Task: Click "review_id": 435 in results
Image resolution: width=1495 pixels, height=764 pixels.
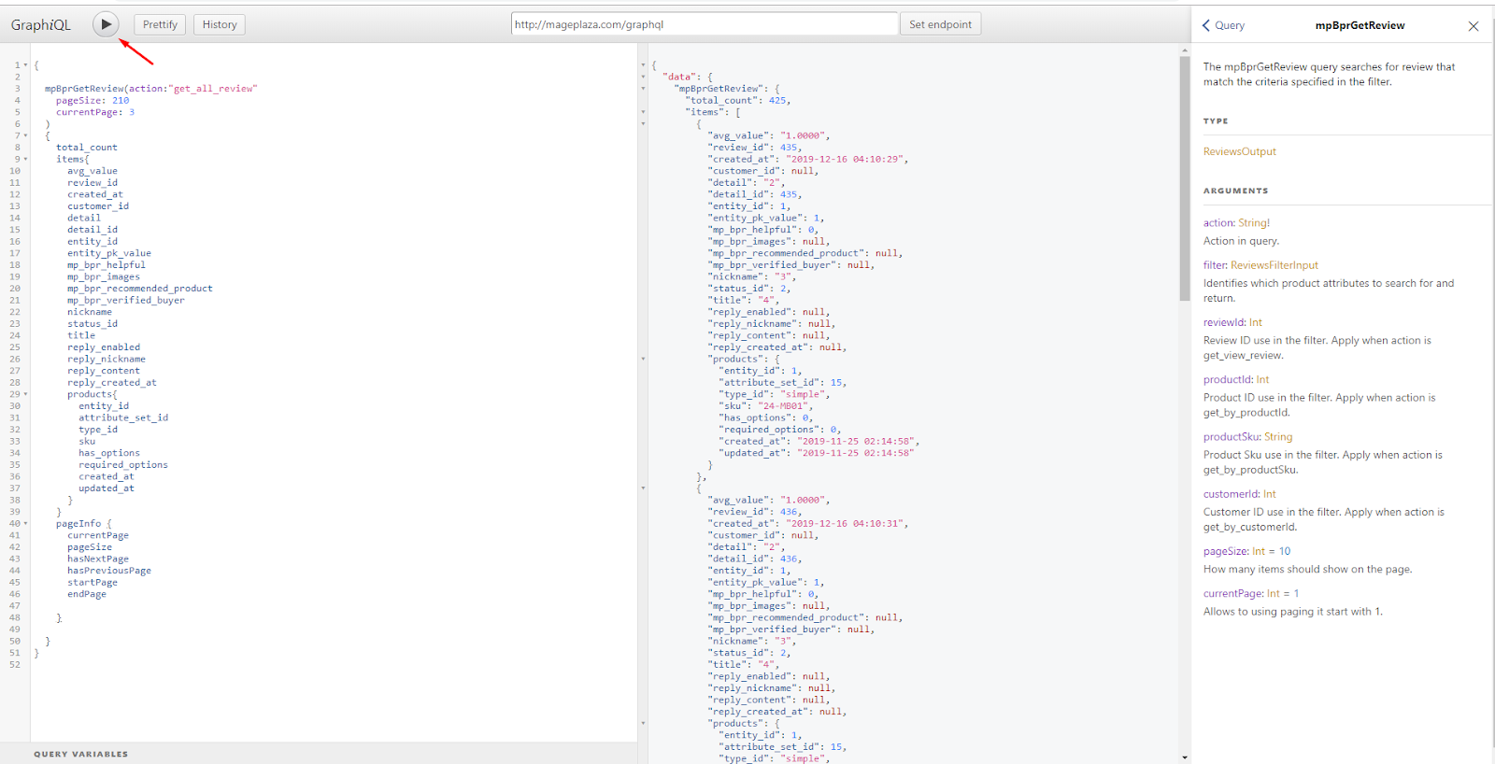Action: 755,148
